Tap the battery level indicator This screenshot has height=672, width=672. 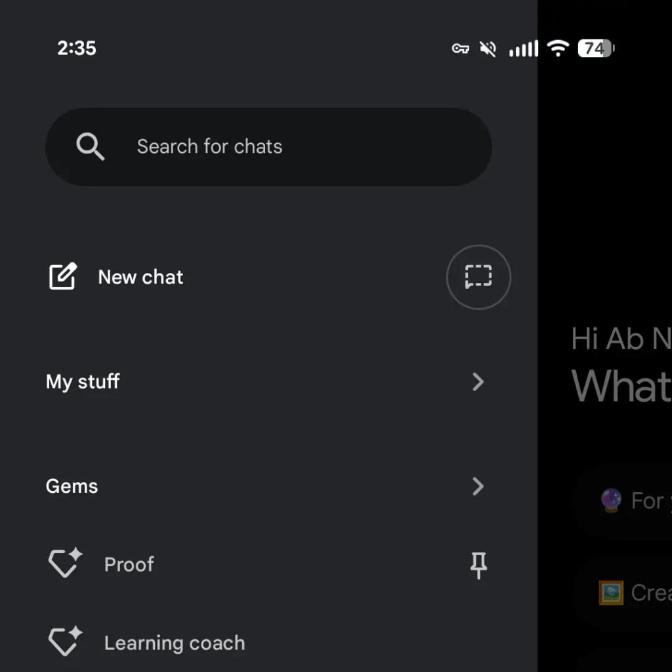595,48
